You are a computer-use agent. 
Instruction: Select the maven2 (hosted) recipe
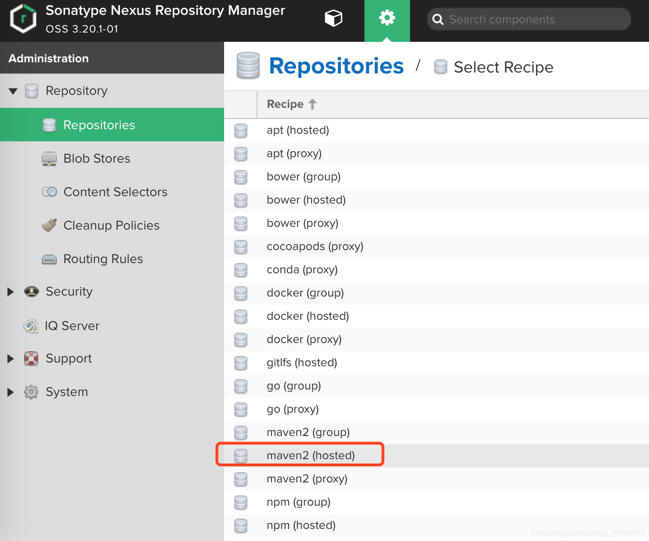[437, 455]
